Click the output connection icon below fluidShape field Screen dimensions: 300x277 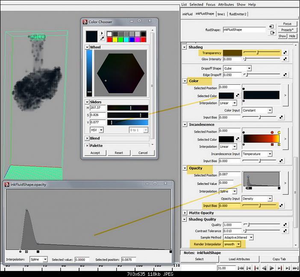pyautogui.click(x=271, y=33)
